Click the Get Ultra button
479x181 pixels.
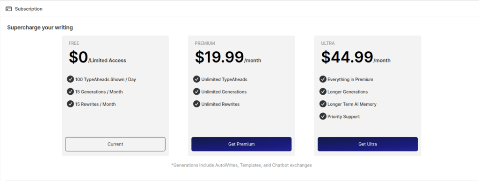tap(368, 144)
